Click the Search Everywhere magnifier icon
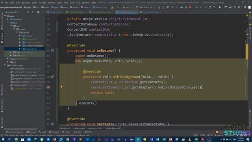 pyautogui.click(x=245, y=7)
